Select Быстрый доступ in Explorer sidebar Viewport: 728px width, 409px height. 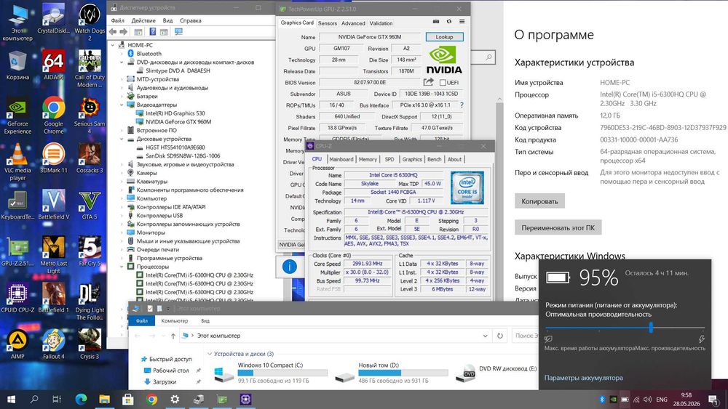point(170,359)
